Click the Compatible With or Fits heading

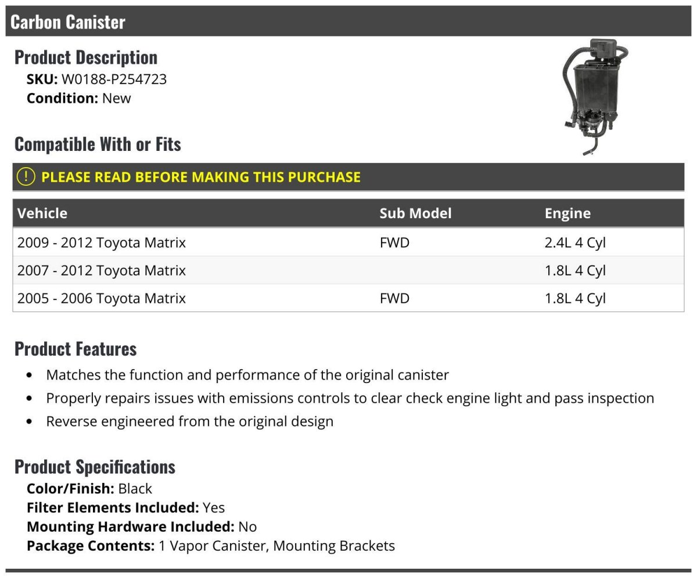coord(98,144)
